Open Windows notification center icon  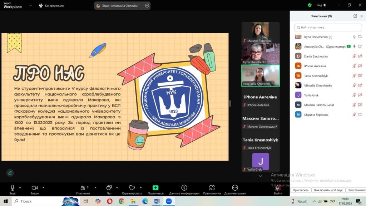359,201
